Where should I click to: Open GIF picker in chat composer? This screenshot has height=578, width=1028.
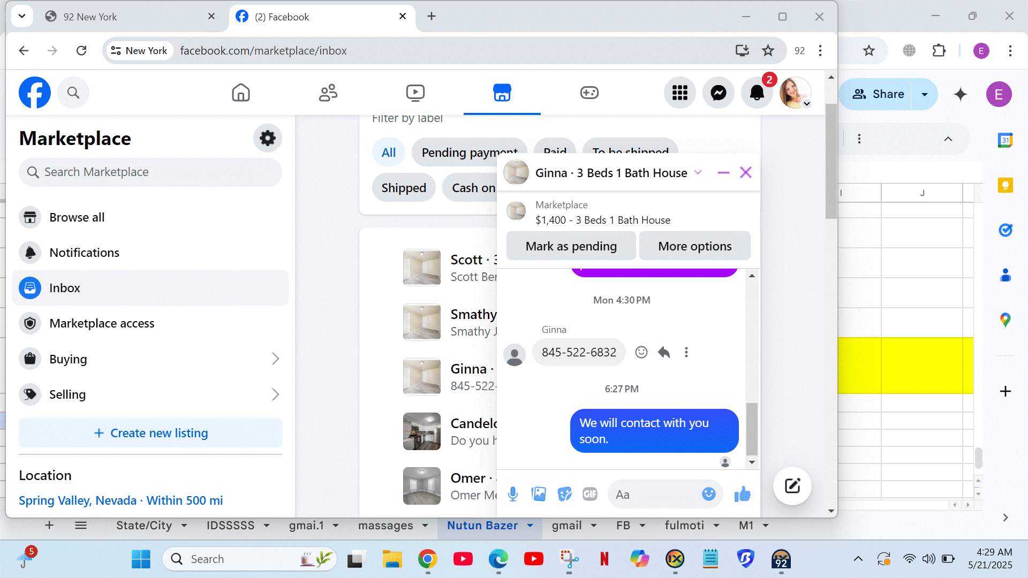[589, 494]
